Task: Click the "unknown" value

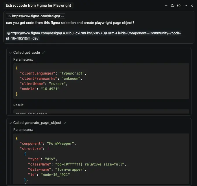Action: coord(71,79)
